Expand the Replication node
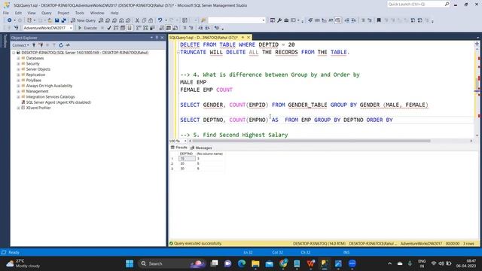This screenshot has width=482, height=271. point(18,75)
